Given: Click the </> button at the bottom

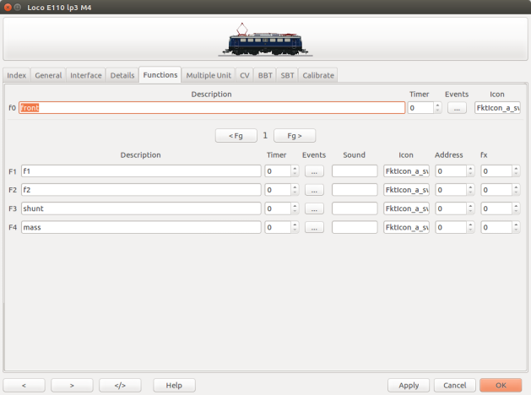Looking at the screenshot, I should [x=120, y=385].
